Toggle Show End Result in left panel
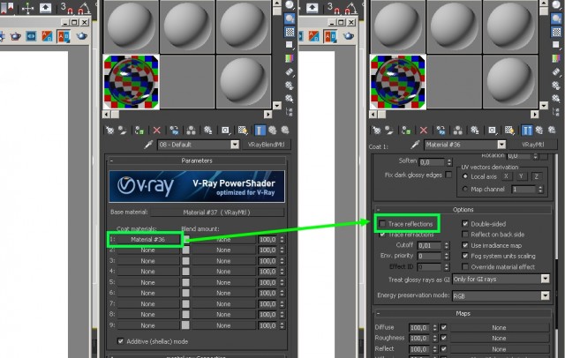 260,130
